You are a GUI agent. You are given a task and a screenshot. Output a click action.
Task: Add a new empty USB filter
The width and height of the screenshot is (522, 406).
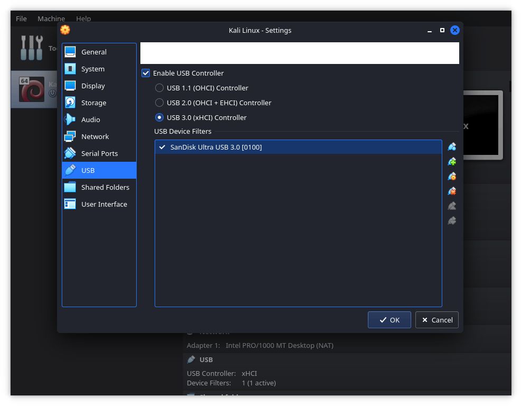451,146
